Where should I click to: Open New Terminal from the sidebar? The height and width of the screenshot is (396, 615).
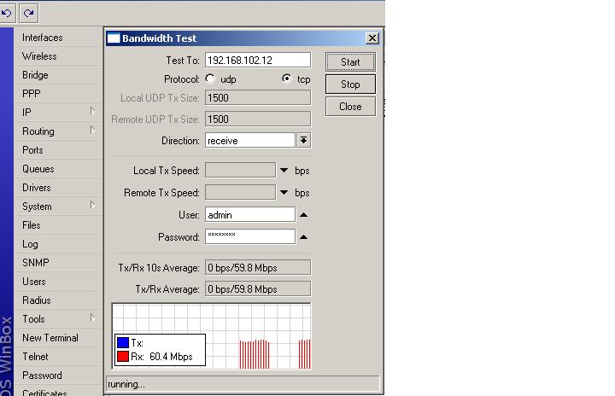click(58, 338)
